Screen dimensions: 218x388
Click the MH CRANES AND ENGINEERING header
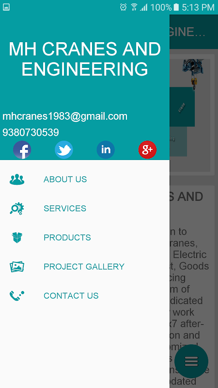click(x=85, y=59)
